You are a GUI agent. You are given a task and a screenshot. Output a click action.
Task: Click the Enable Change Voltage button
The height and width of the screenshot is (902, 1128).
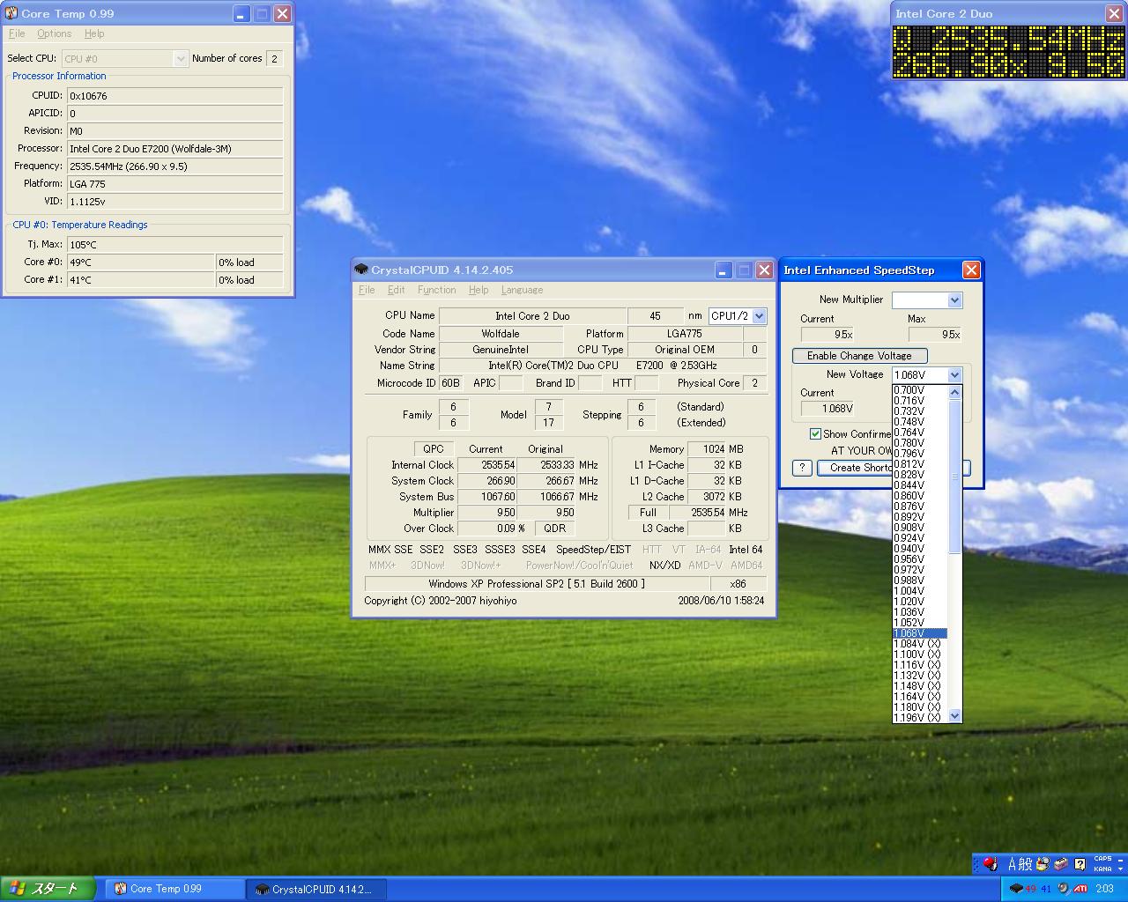(x=859, y=356)
